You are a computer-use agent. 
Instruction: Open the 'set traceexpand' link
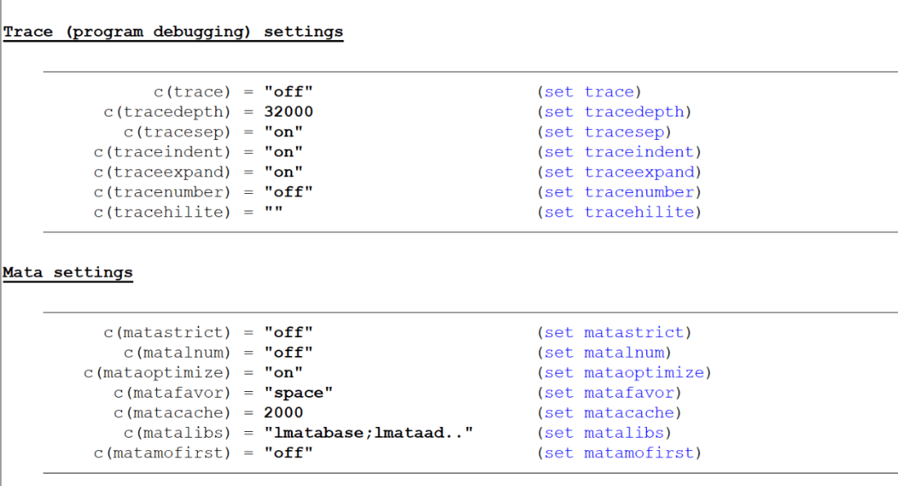[x=619, y=172]
